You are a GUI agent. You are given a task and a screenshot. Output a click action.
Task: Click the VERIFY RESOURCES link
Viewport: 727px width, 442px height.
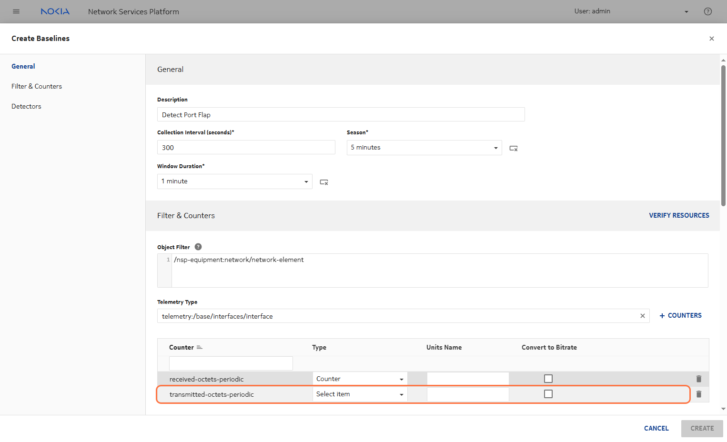678,215
